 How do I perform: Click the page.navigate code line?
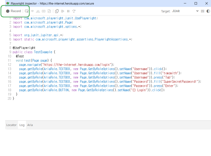click(67, 65)
